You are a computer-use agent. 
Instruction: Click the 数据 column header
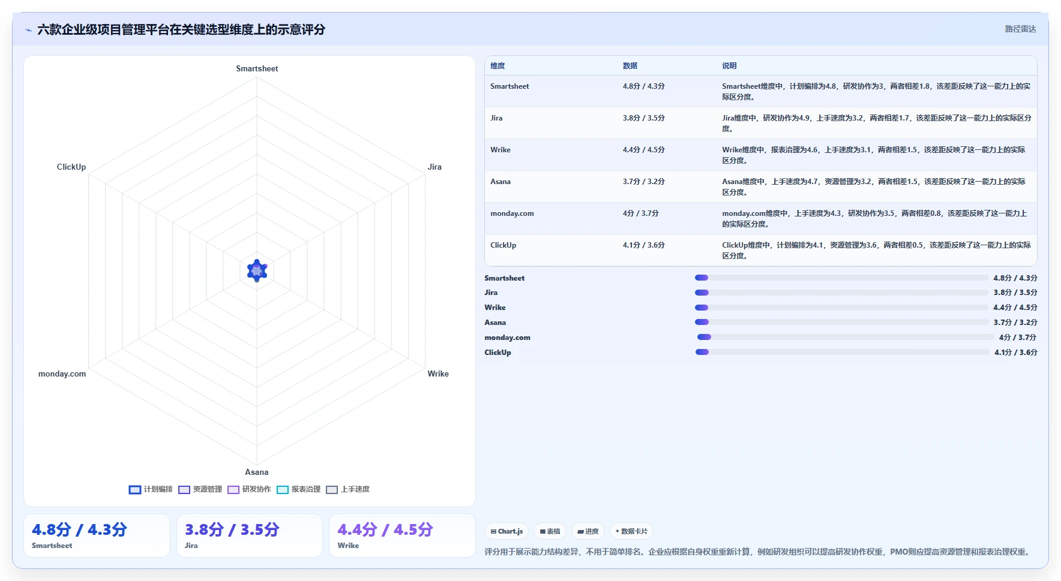click(x=630, y=66)
